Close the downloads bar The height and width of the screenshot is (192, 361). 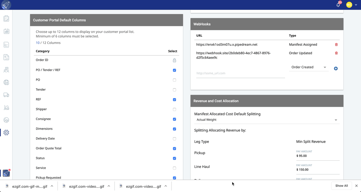pyautogui.click(x=356, y=186)
